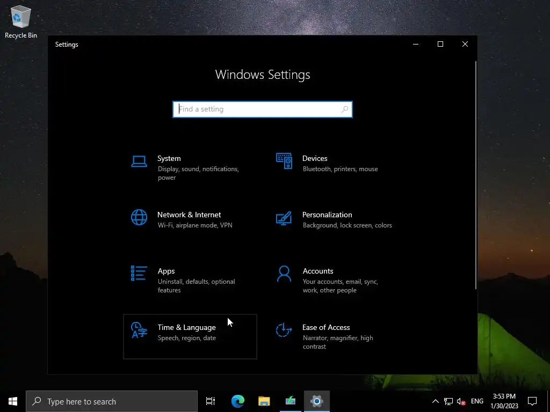Open the Apps list icon
This screenshot has height=412, width=550.
(x=139, y=273)
